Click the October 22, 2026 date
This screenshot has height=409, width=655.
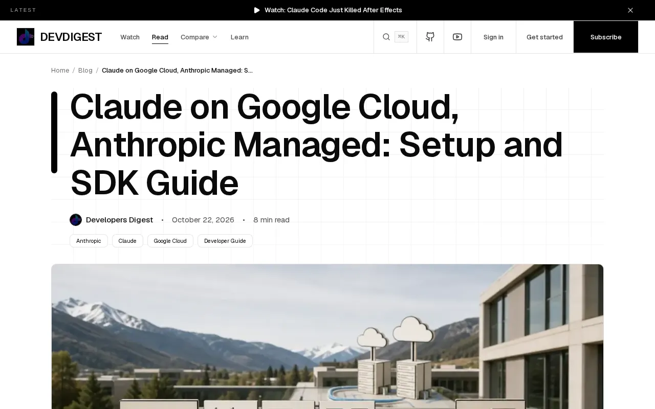click(203, 220)
